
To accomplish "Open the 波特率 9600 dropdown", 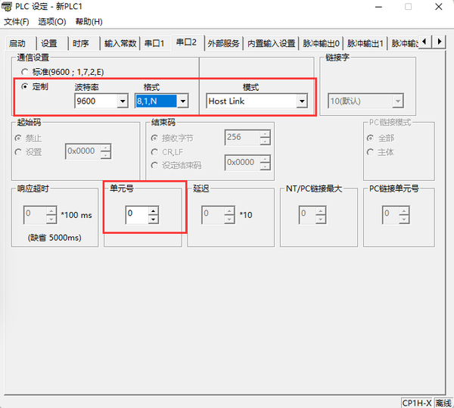I will point(123,101).
